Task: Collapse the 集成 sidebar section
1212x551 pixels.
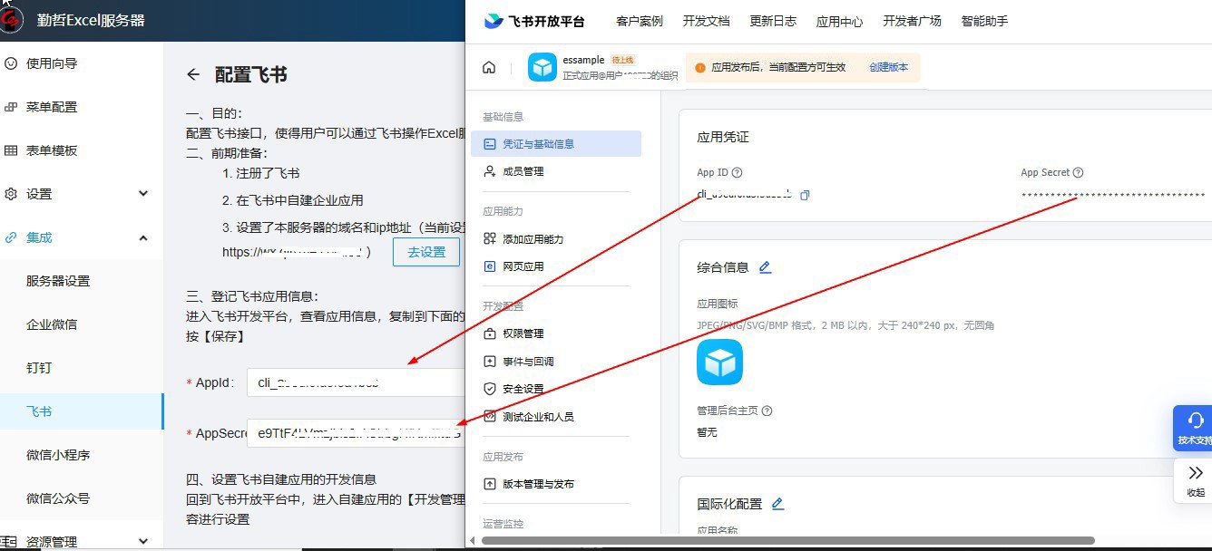Action: [142, 237]
